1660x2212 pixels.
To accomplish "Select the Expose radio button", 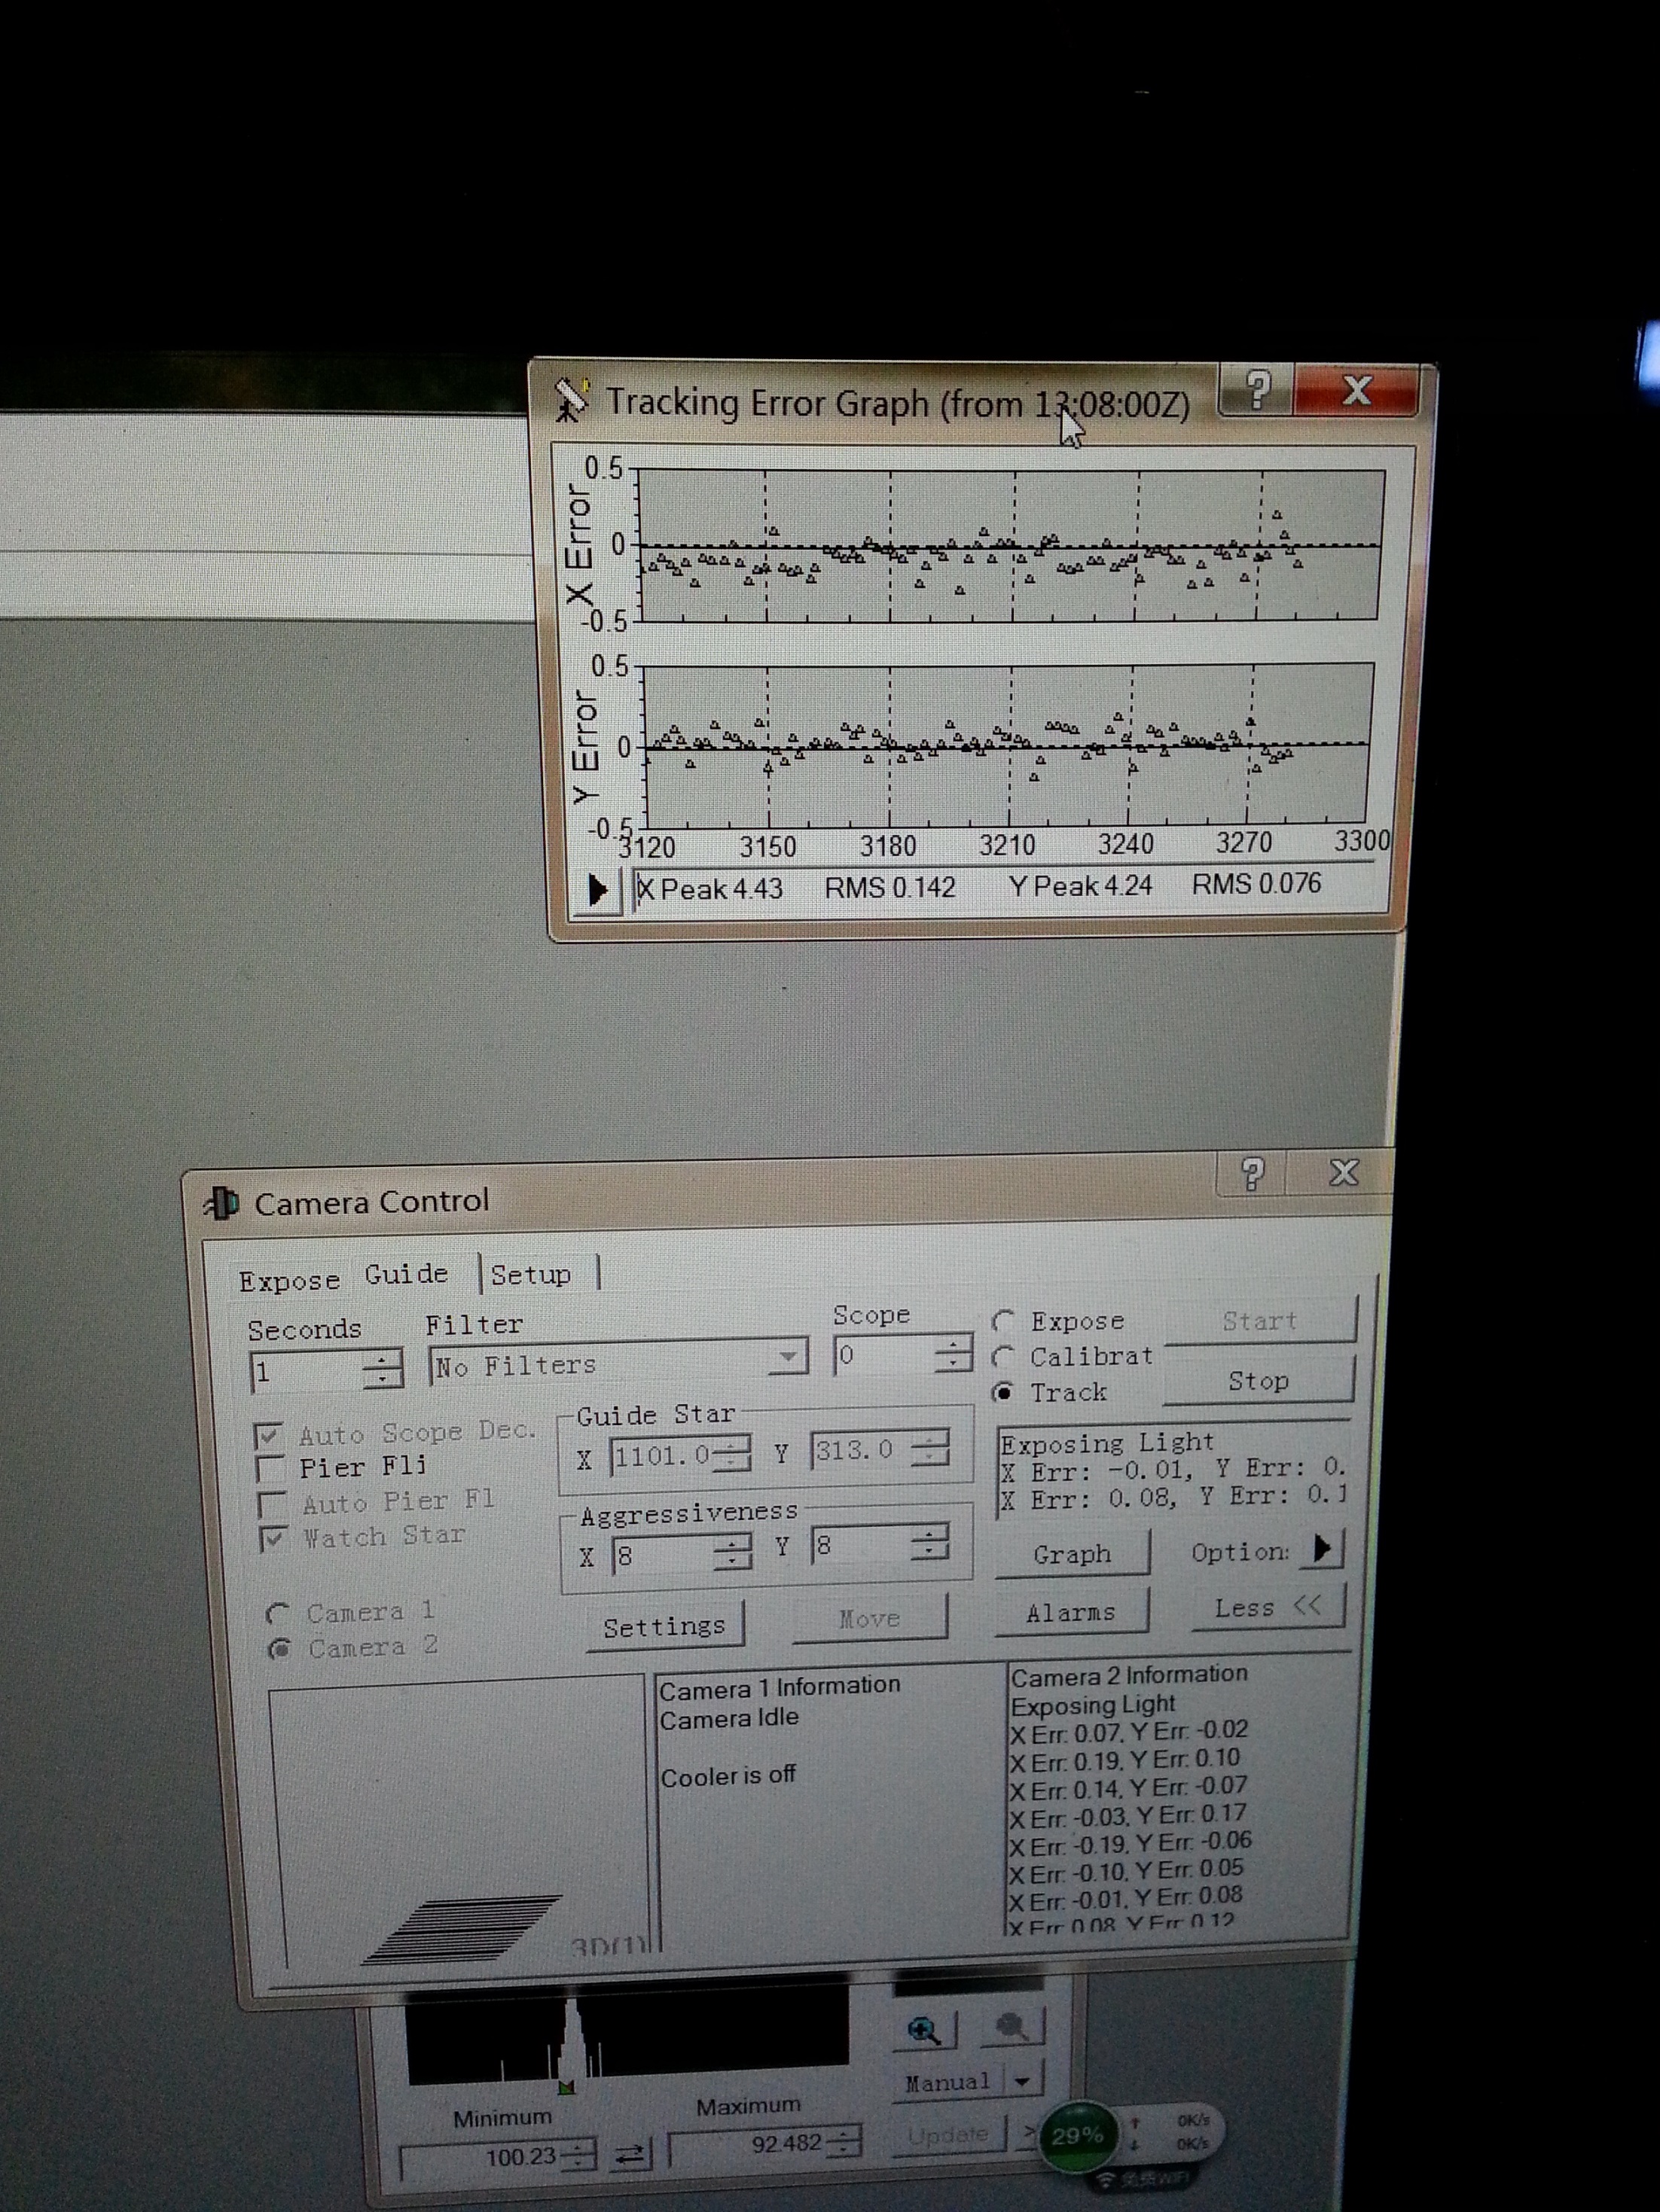I will point(1003,1322).
